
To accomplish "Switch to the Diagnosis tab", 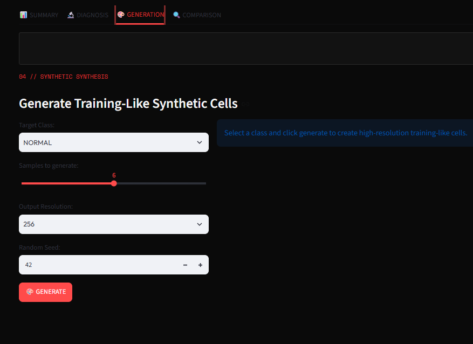I will 87,15.
